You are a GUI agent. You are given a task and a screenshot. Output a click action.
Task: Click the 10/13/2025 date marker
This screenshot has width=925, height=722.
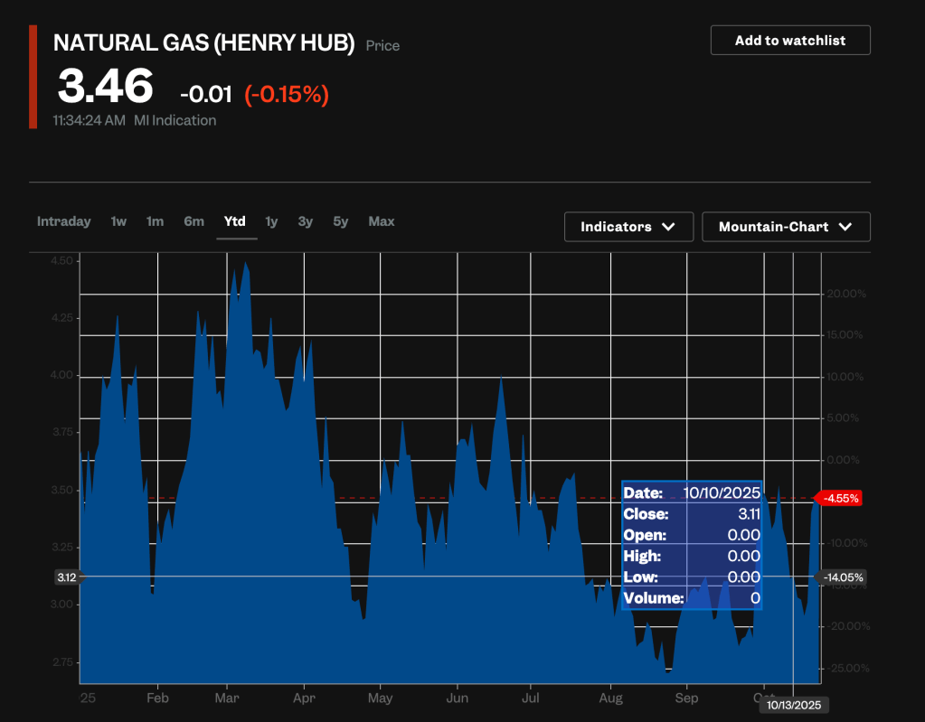(793, 704)
